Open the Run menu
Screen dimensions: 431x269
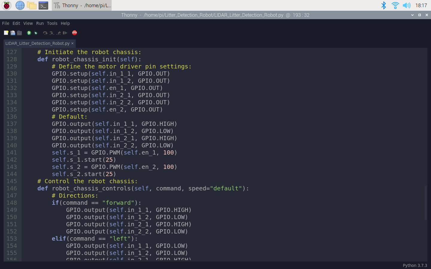coord(40,23)
